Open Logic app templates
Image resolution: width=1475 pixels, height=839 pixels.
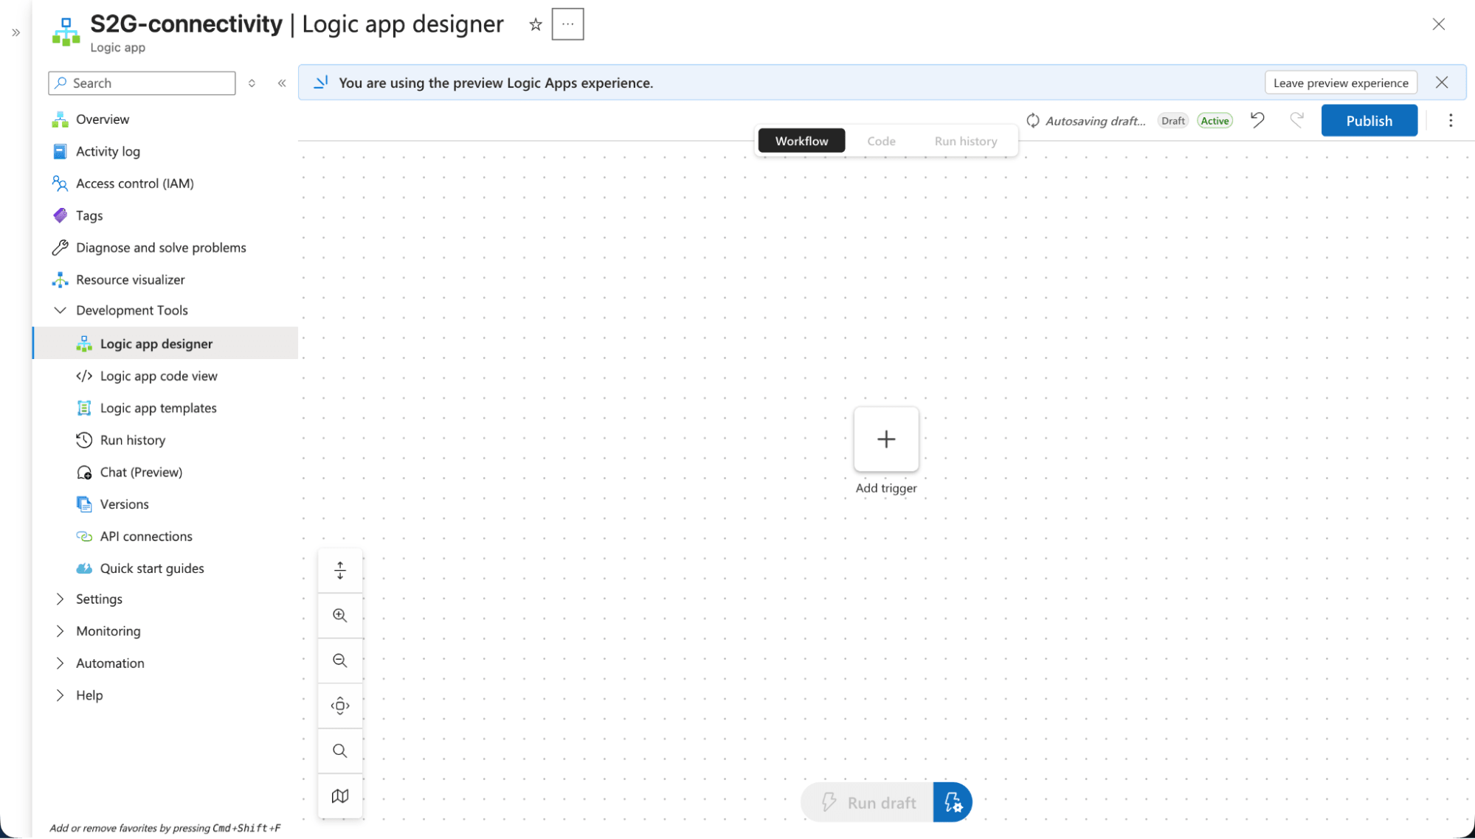158,408
